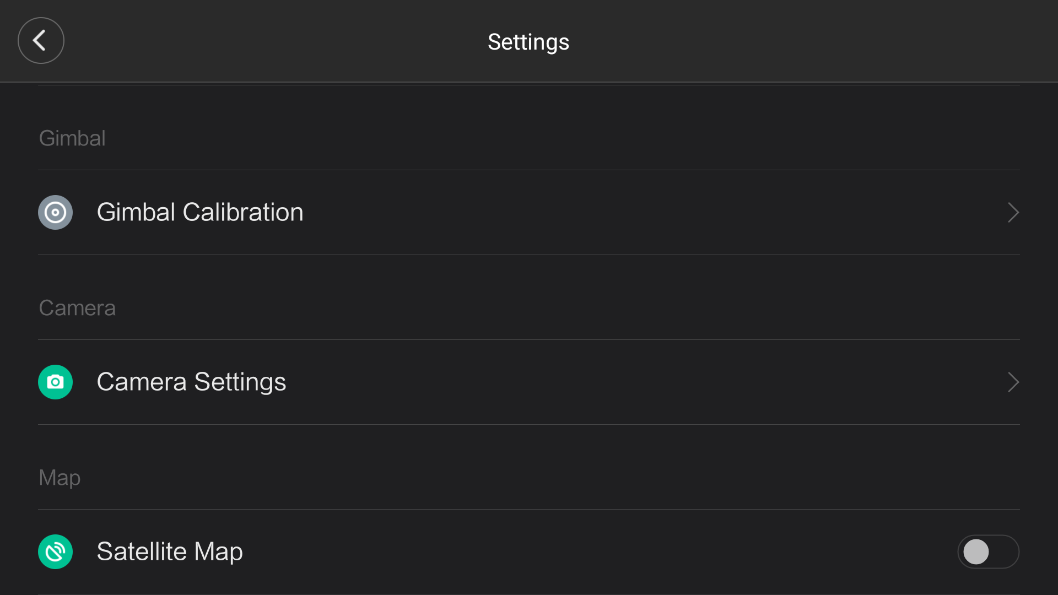
Task: Click the Gimbal Calibration target icon
Action: (x=55, y=212)
